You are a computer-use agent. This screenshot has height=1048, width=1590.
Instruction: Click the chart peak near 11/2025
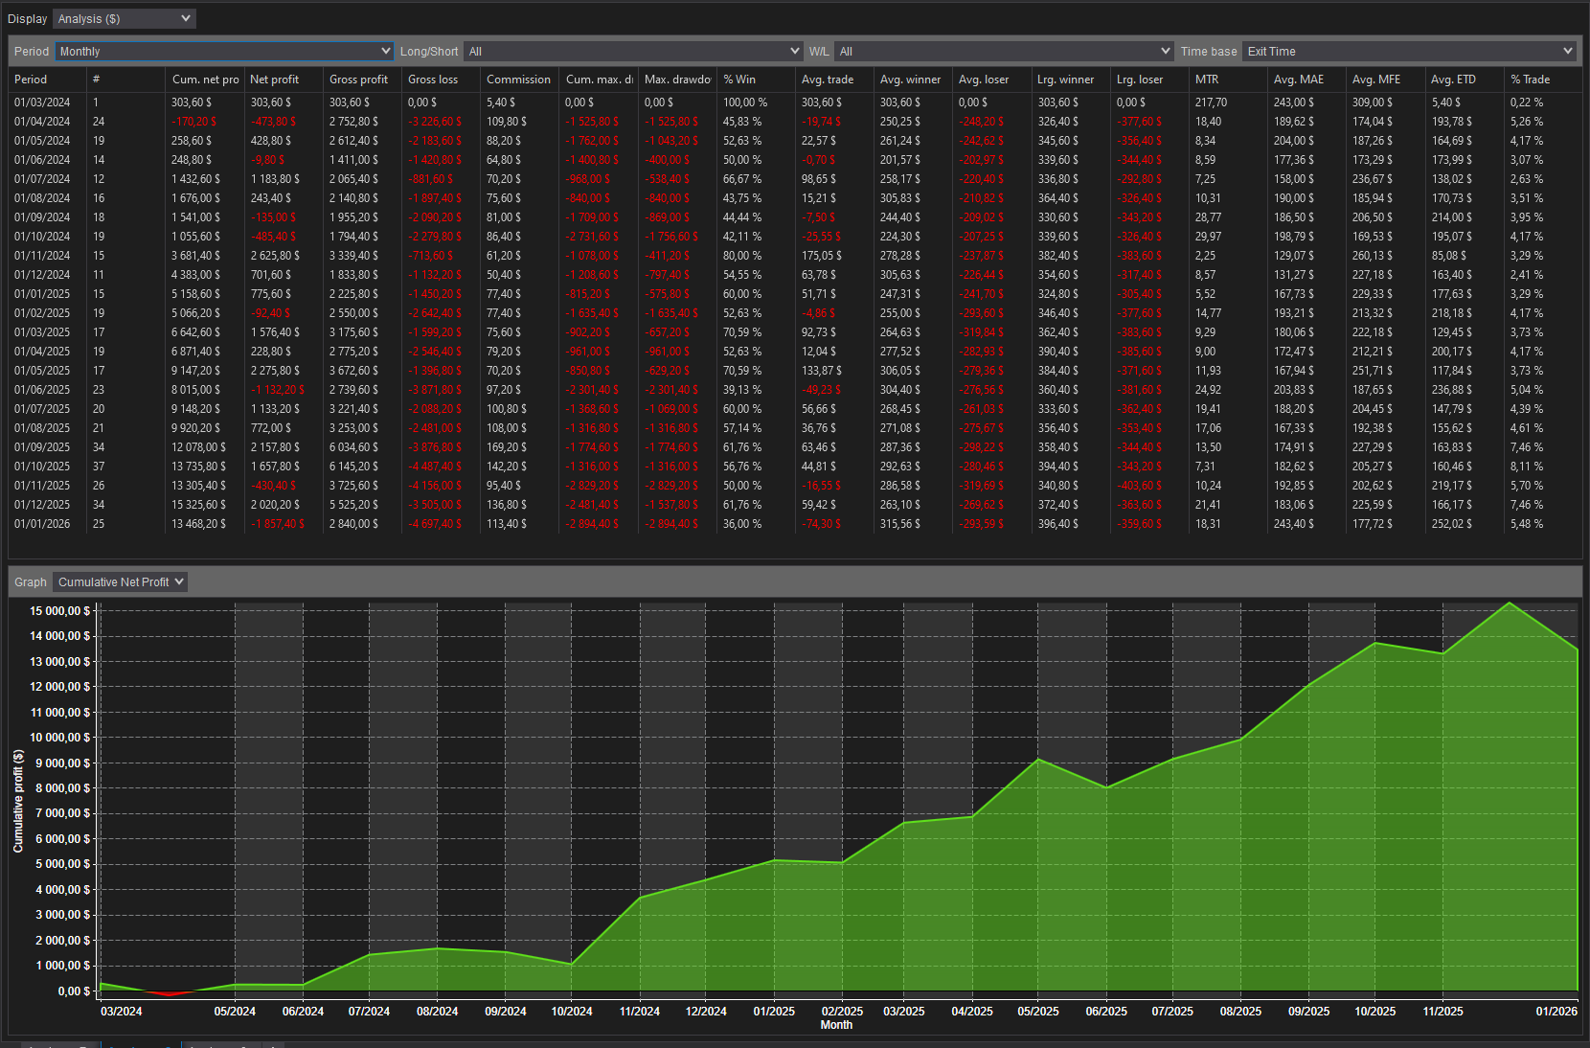1510,605
